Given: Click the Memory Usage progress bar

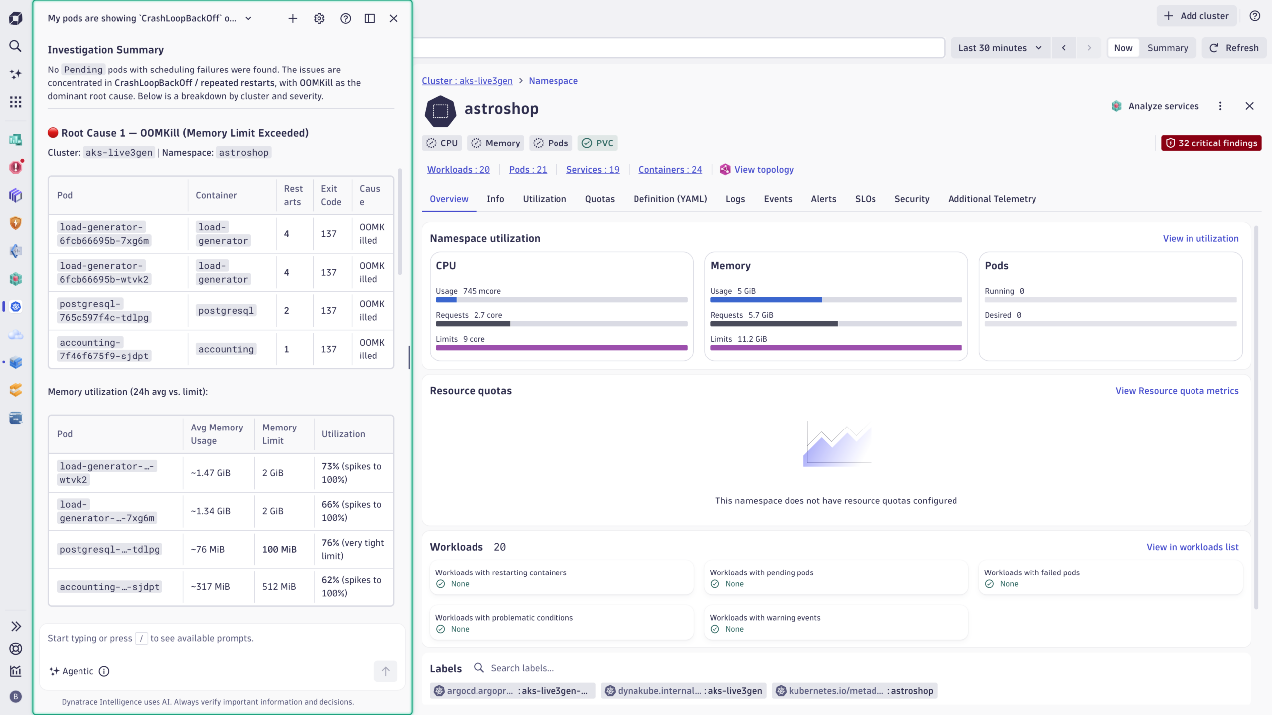Looking at the screenshot, I should [836, 300].
